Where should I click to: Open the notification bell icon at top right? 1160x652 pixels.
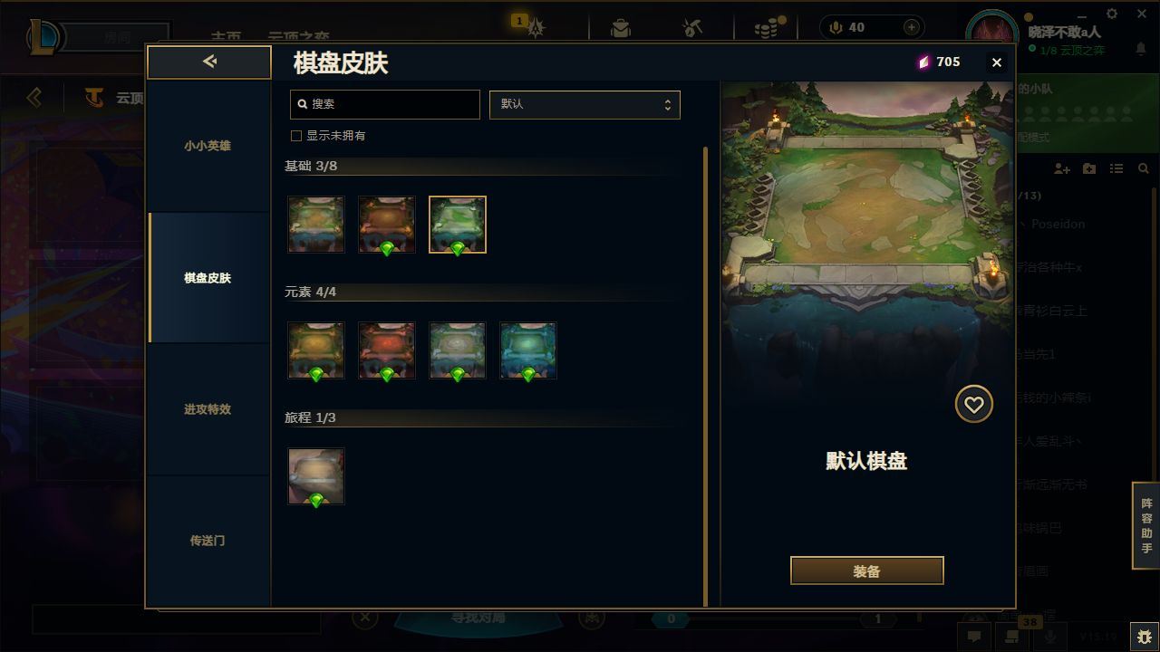coord(1141,49)
